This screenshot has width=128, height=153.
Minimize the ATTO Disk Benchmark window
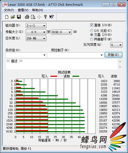(105, 5)
